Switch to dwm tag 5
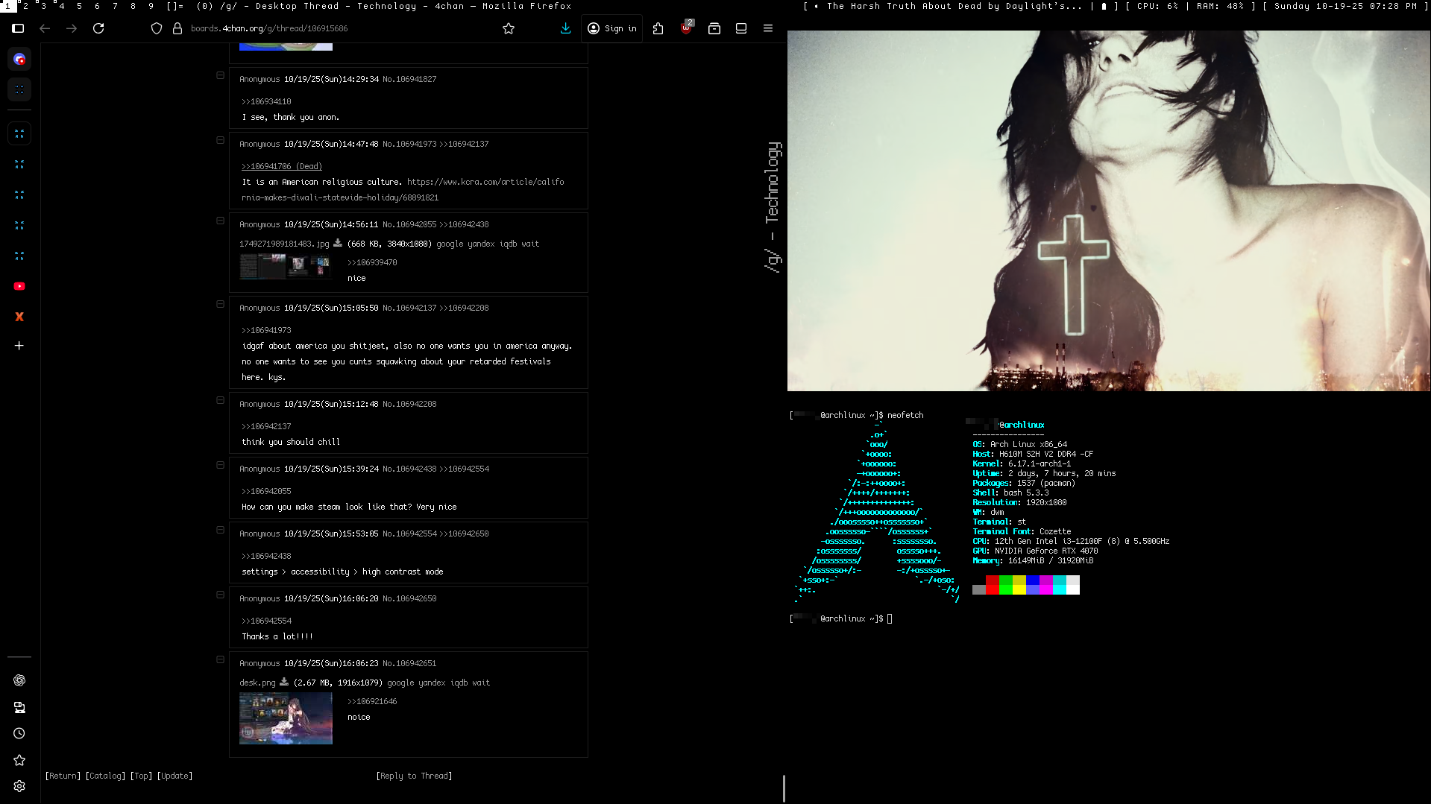 point(79,6)
